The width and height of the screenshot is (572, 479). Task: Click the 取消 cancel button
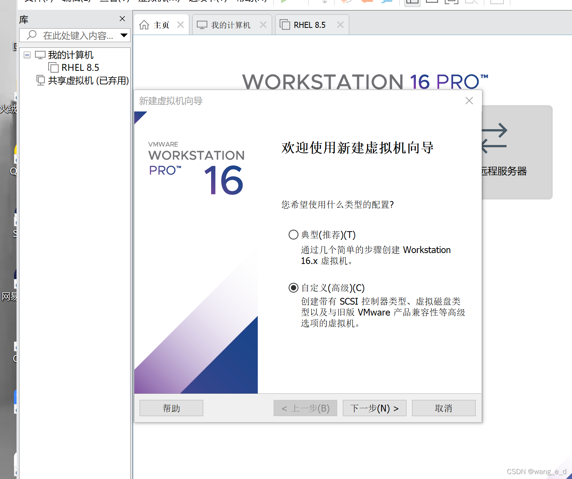443,408
